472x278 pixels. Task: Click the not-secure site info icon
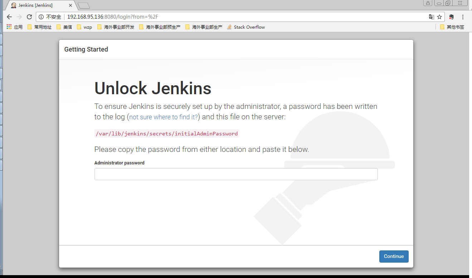[x=41, y=17]
